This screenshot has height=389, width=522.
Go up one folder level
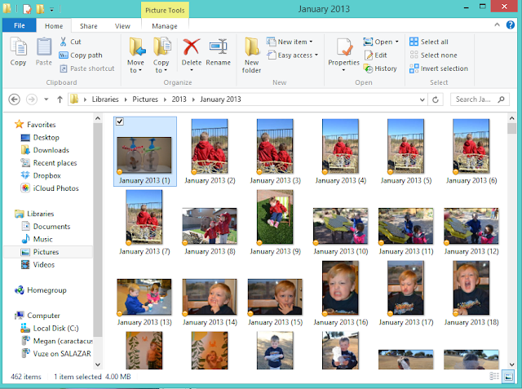(x=60, y=99)
